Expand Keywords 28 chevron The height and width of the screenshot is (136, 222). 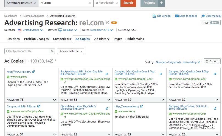109,134
